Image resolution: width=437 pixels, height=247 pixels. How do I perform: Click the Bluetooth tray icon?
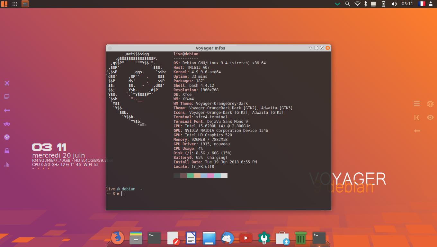365,4
